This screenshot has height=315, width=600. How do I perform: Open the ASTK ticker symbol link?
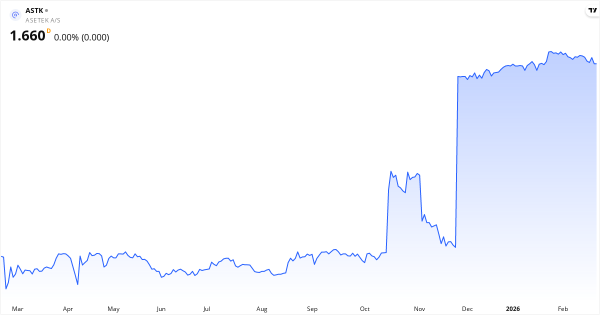pyautogui.click(x=34, y=10)
